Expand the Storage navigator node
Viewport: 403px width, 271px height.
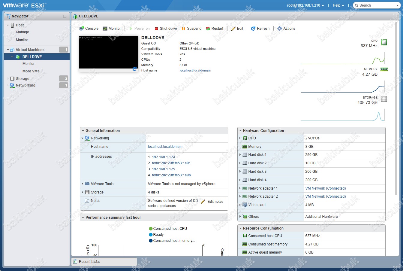coord(8,78)
